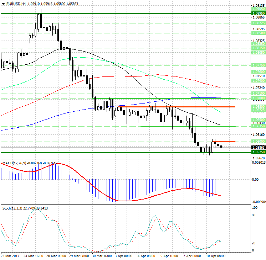The image size is (266, 260).
Task: Click the price scale value 1.05620
Action: pos(259,158)
